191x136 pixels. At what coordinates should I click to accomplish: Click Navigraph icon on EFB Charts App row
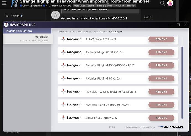click(x=63, y=105)
